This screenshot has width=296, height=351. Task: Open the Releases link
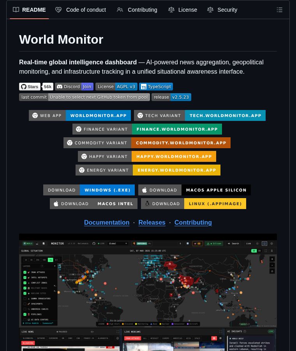(x=152, y=223)
